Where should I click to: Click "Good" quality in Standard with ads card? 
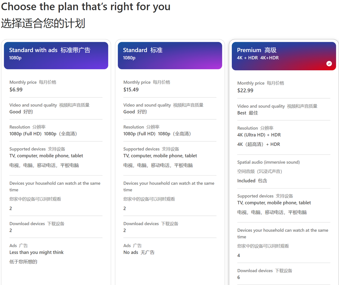click(x=15, y=112)
